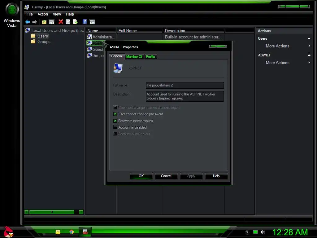Toggle the Show/Hide Action Pane icon
Screen dimensions: 317x238
pos(92,22)
